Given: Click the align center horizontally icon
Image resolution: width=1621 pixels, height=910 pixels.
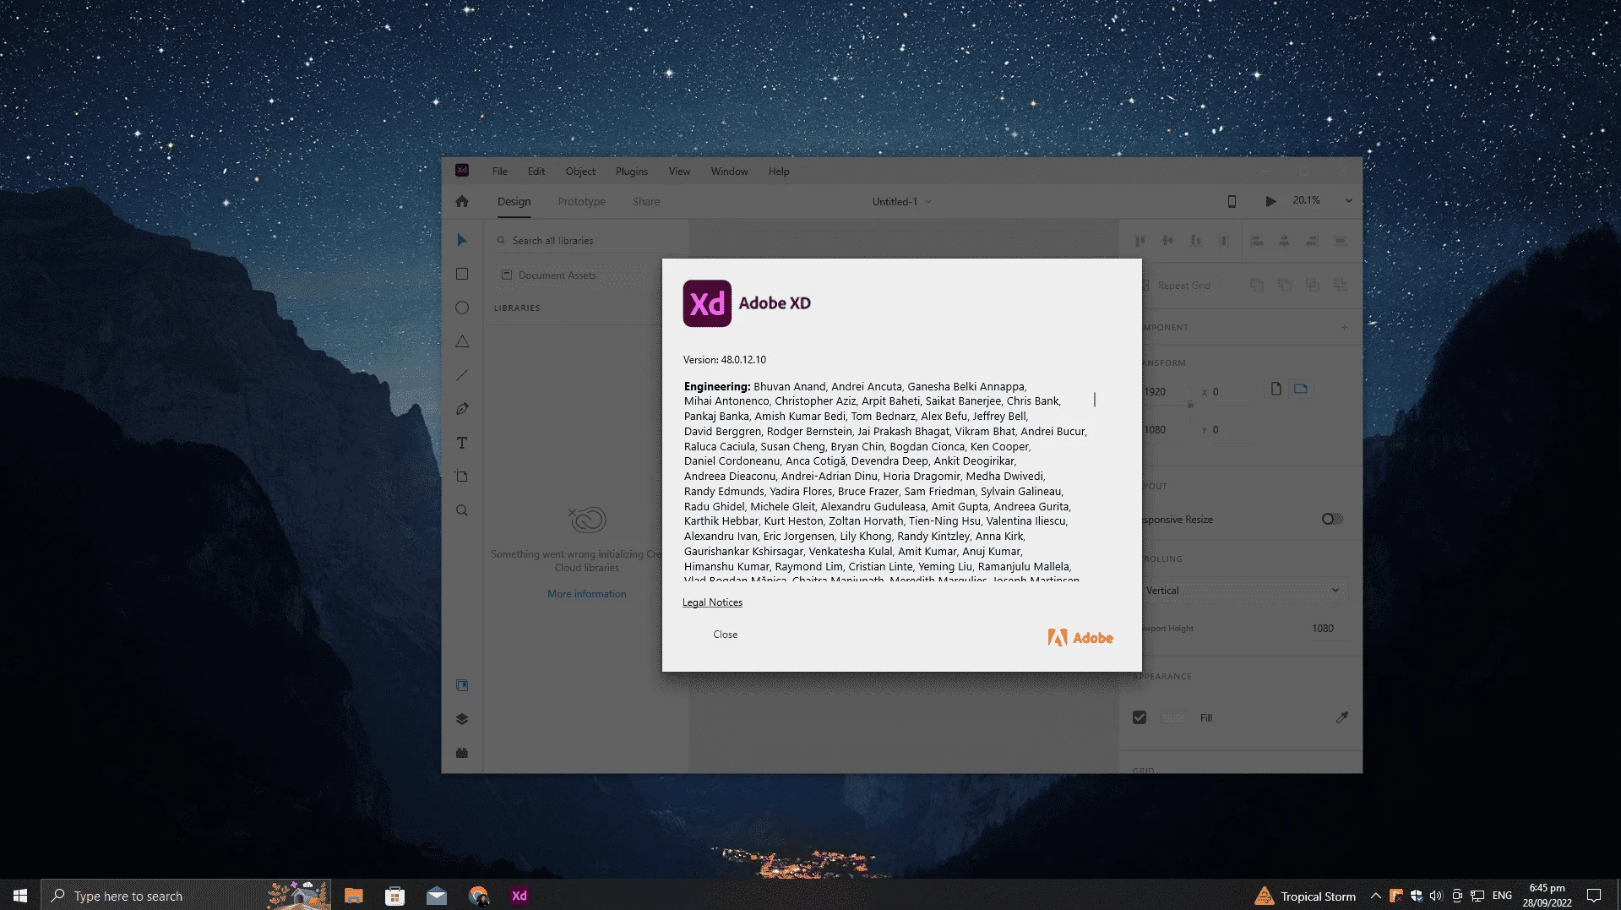Looking at the screenshot, I should coord(1284,241).
